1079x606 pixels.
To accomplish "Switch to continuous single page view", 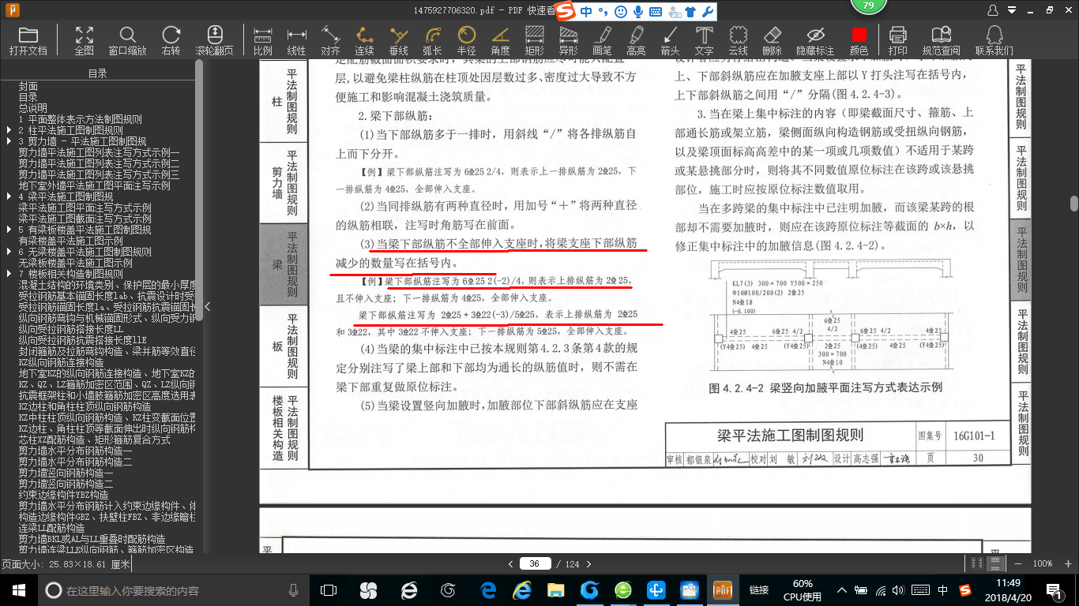I will pos(996,563).
